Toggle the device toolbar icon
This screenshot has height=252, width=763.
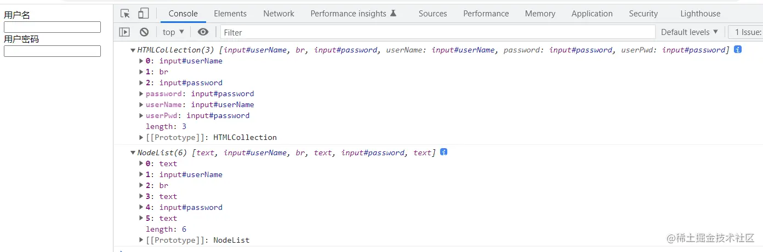pos(143,14)
